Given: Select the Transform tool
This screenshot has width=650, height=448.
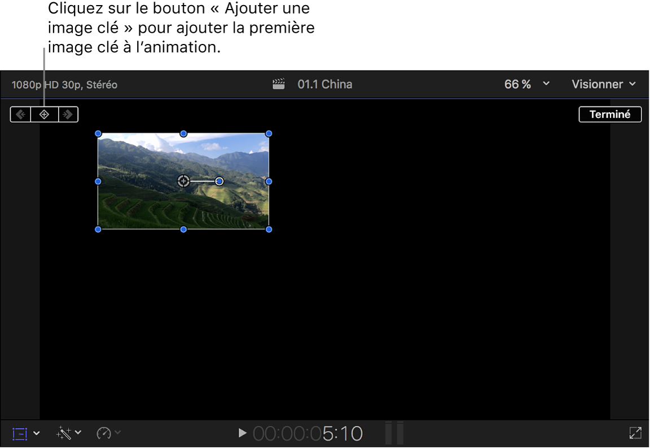Looking at the screenshot, I should [19, 433].
